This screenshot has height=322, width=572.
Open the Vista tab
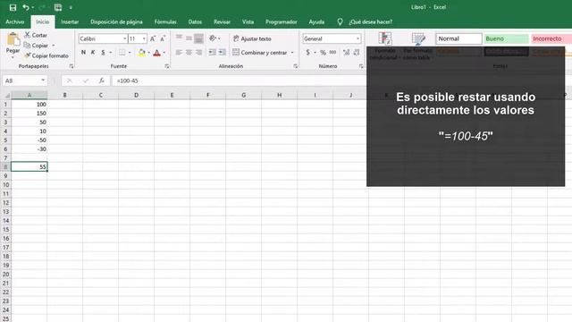point(248,21)
